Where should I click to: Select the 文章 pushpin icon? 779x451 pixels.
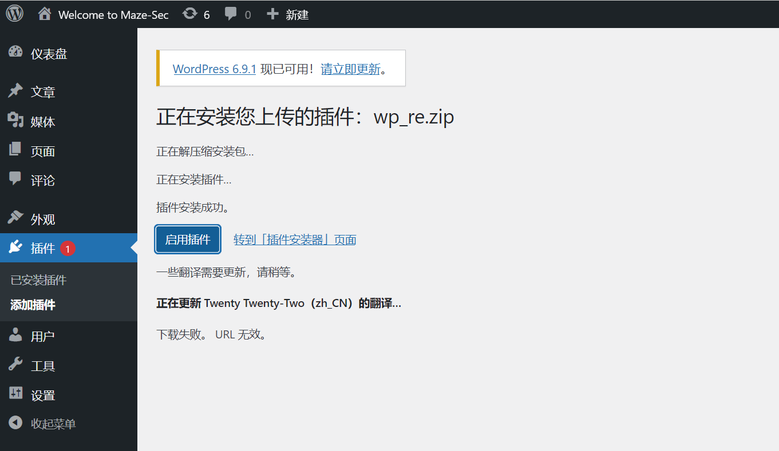[x=15, y=91]
